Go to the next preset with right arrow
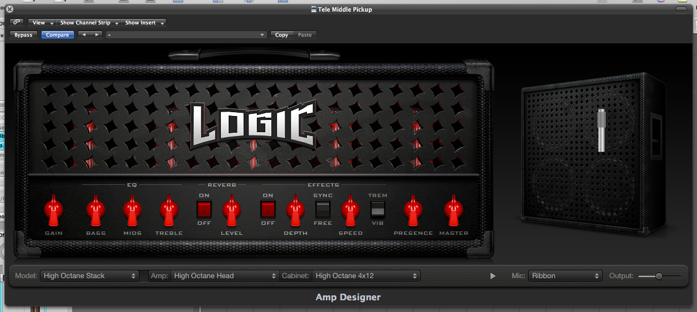The width and height of the screenshot is (697, 312). point(97,35)
